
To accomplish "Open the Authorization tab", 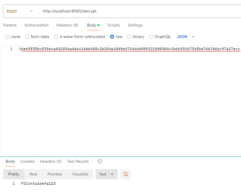I will [x=36, y=25].
